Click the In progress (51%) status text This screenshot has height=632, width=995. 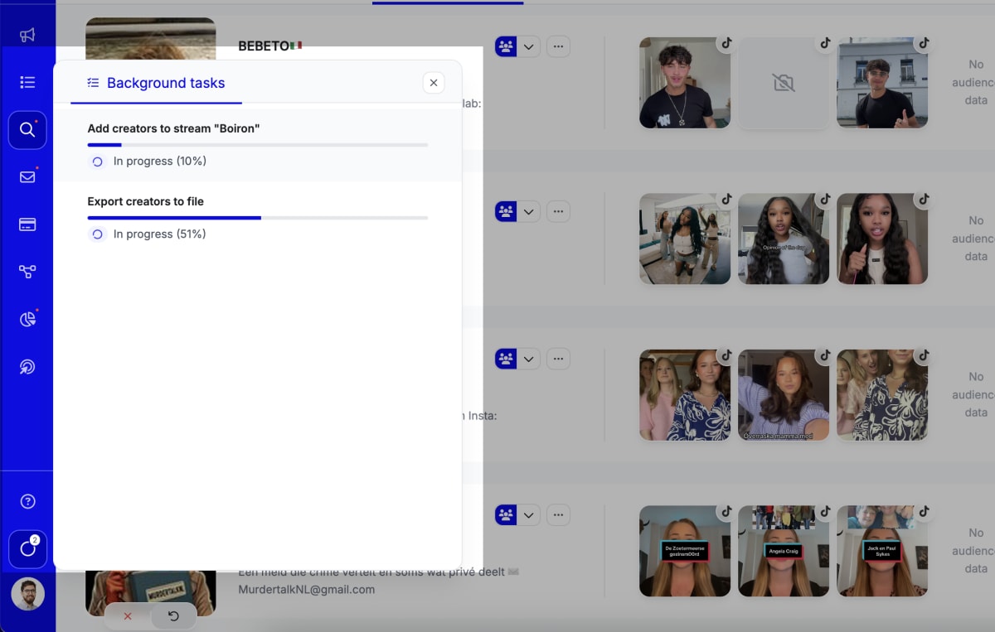(x=160, y=234)
